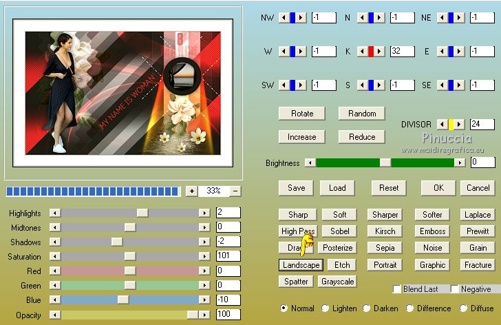Apply the Soft preset

pyautogui.click(x=339, y=214)
